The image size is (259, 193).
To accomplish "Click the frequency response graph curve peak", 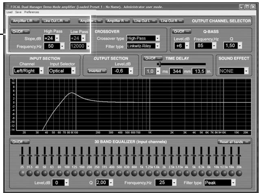I will click(x=72, y=93).
